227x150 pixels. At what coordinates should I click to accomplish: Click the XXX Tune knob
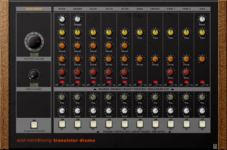(x=202, y=32)
